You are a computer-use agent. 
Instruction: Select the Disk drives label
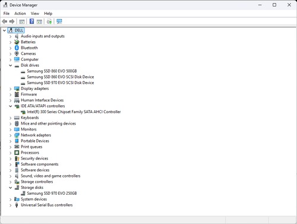pos(30,66)
